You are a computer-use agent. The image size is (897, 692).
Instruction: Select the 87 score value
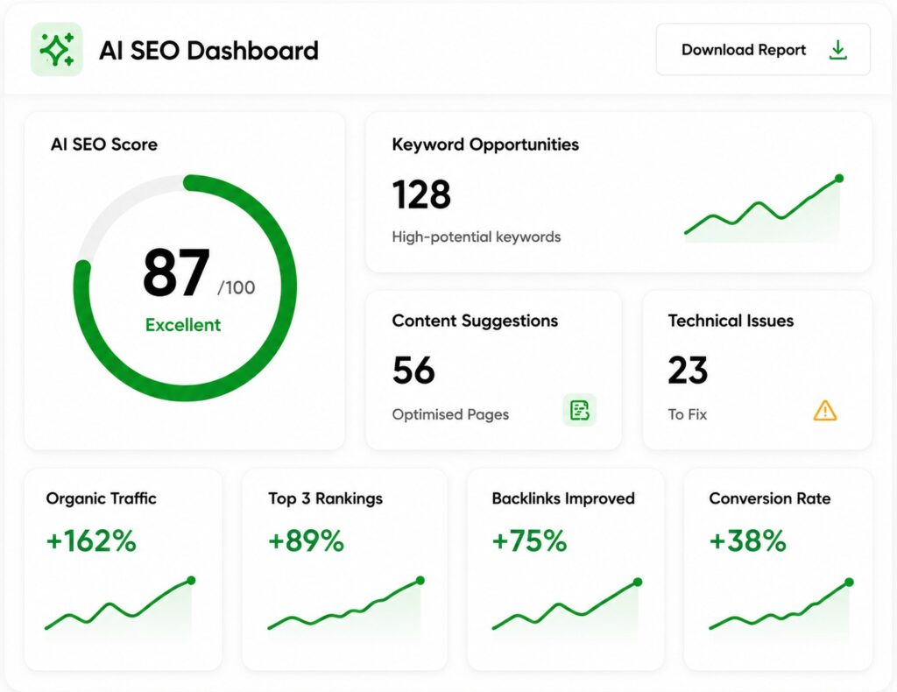[x=176, y=272]
